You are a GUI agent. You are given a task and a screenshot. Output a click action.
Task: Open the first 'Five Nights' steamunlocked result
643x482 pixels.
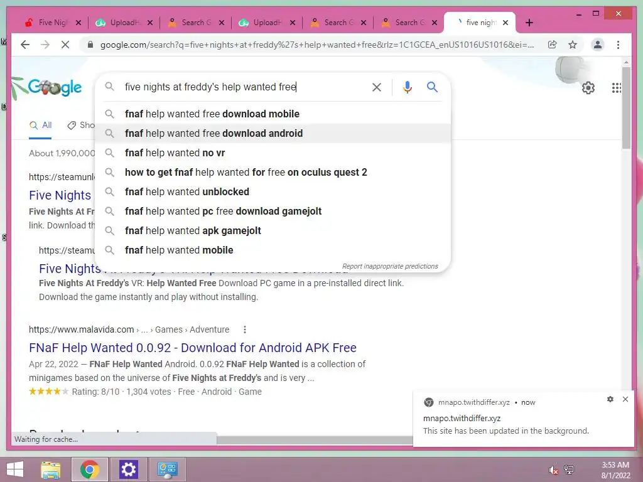click(x=60, y=196)
